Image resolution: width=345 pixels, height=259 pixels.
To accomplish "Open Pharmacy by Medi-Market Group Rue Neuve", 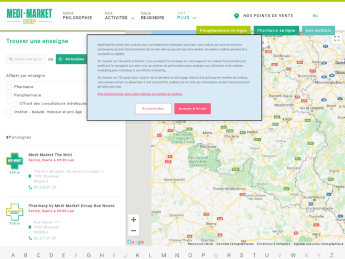I will pyautogui.click(x=72, y=206).
